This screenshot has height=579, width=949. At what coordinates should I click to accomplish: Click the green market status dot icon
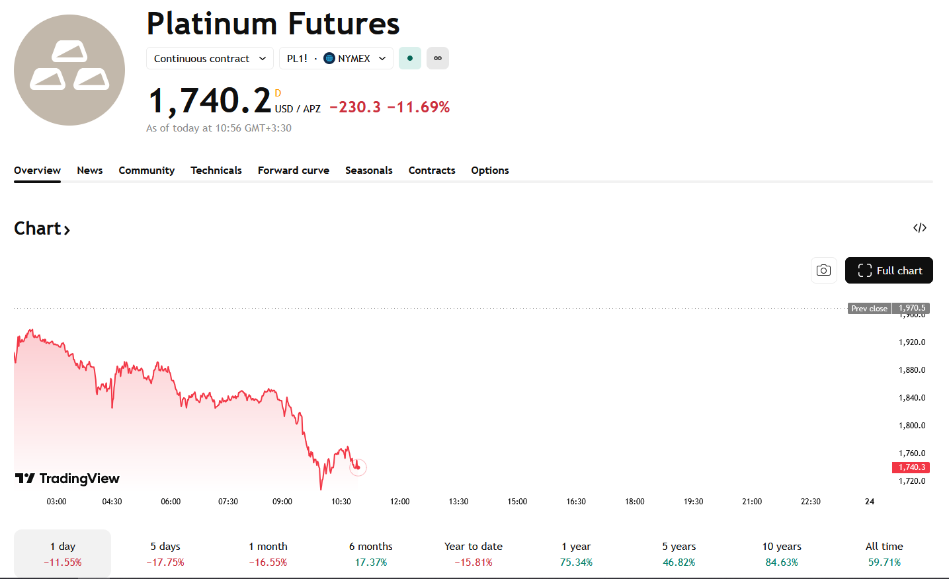click(410, 58)
